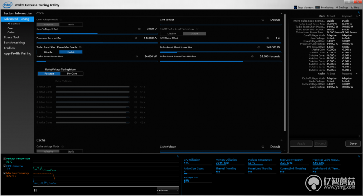
Task: Select Package ratio tuning mode
Action: point(49,74)
